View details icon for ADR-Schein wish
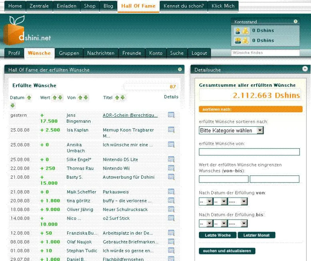Image resolution: width=311 pixels, height=261 pixels. point(171,115)
